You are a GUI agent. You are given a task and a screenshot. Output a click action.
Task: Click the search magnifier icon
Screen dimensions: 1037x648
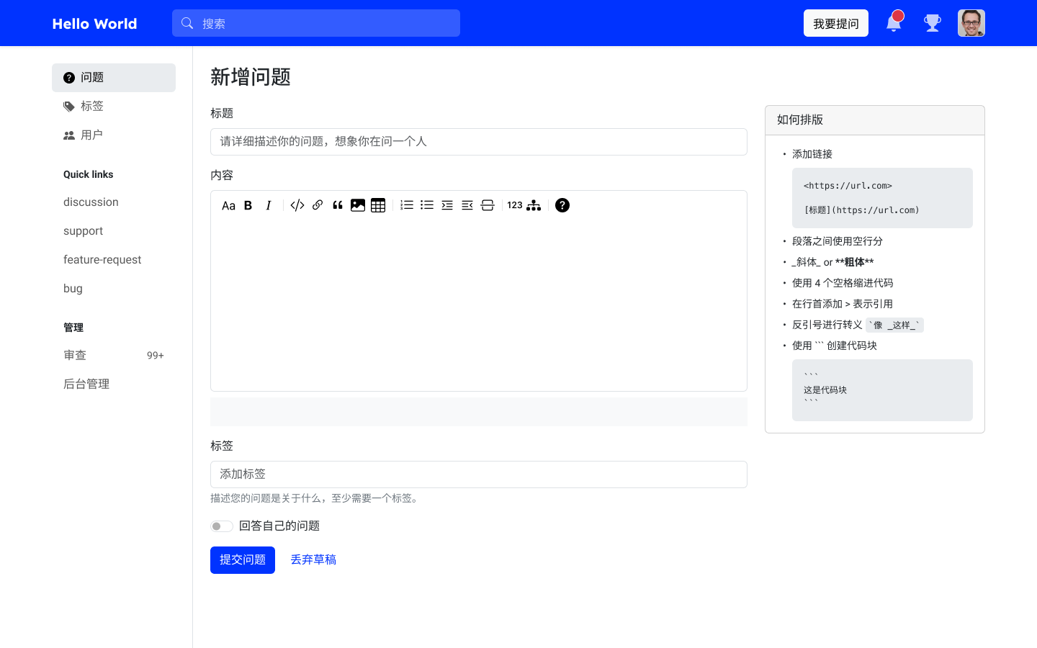[x=187, y=23]
